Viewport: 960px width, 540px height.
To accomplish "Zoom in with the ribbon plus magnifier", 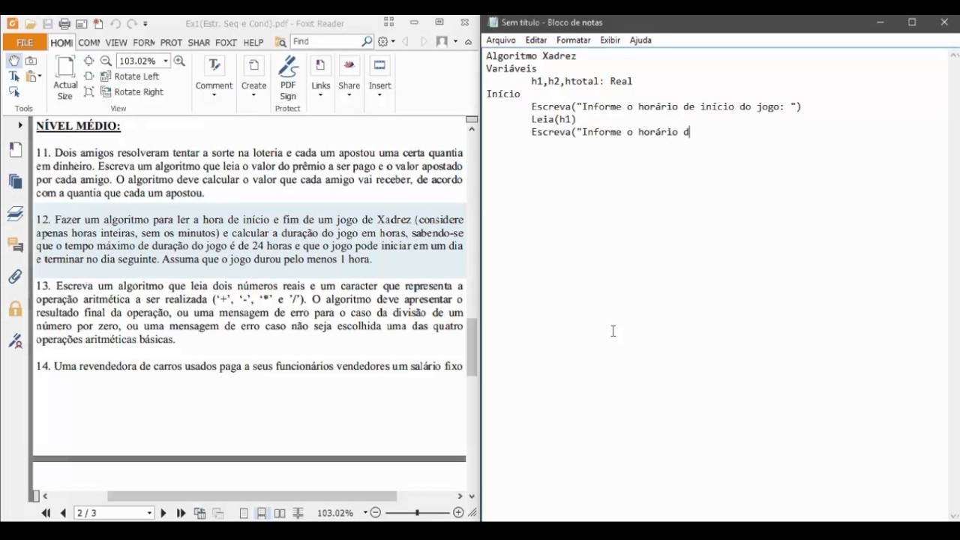I will 179,61.
